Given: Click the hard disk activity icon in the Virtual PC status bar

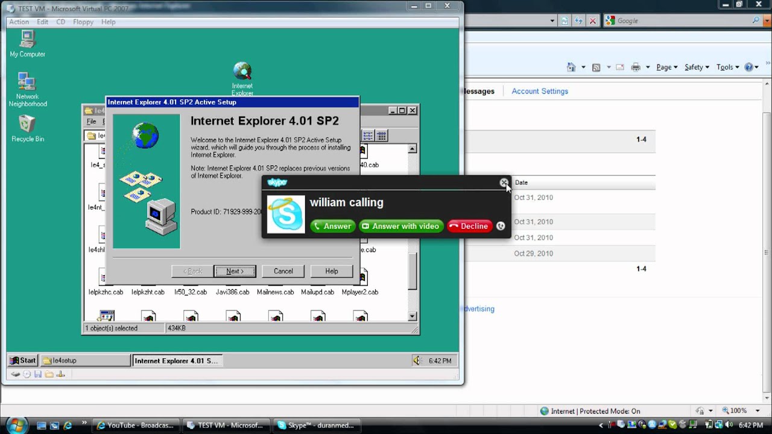Looking at the screenshot, I should point(16,374).
